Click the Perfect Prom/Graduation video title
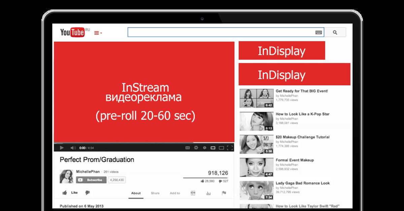Screen dimensions: 404x211 pyautogui.click(x=97, y=160)
